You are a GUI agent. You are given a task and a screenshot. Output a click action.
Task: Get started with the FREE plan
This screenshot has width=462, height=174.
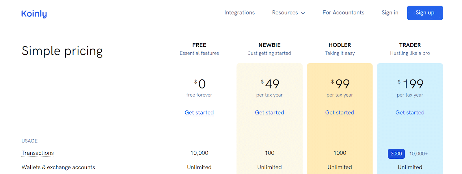pos(199,112)
